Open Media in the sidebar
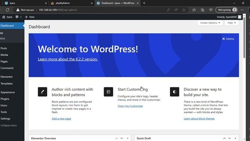Screen dimensions: 250x141 pos(12,55)
